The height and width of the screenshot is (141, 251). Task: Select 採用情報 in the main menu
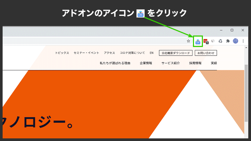195,63
